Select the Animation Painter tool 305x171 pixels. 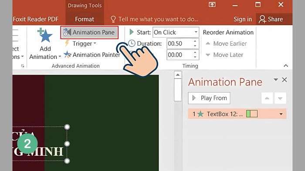[92, 55]
